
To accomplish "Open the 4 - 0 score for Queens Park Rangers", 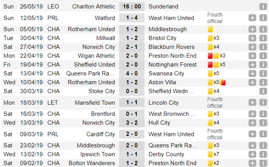I will pos(132,73).
